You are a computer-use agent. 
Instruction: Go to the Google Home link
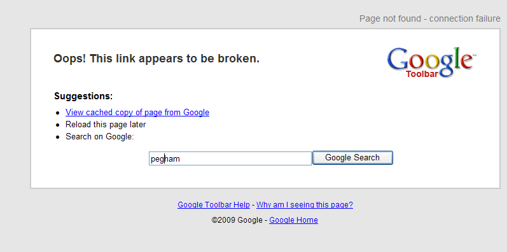point(294,220)
